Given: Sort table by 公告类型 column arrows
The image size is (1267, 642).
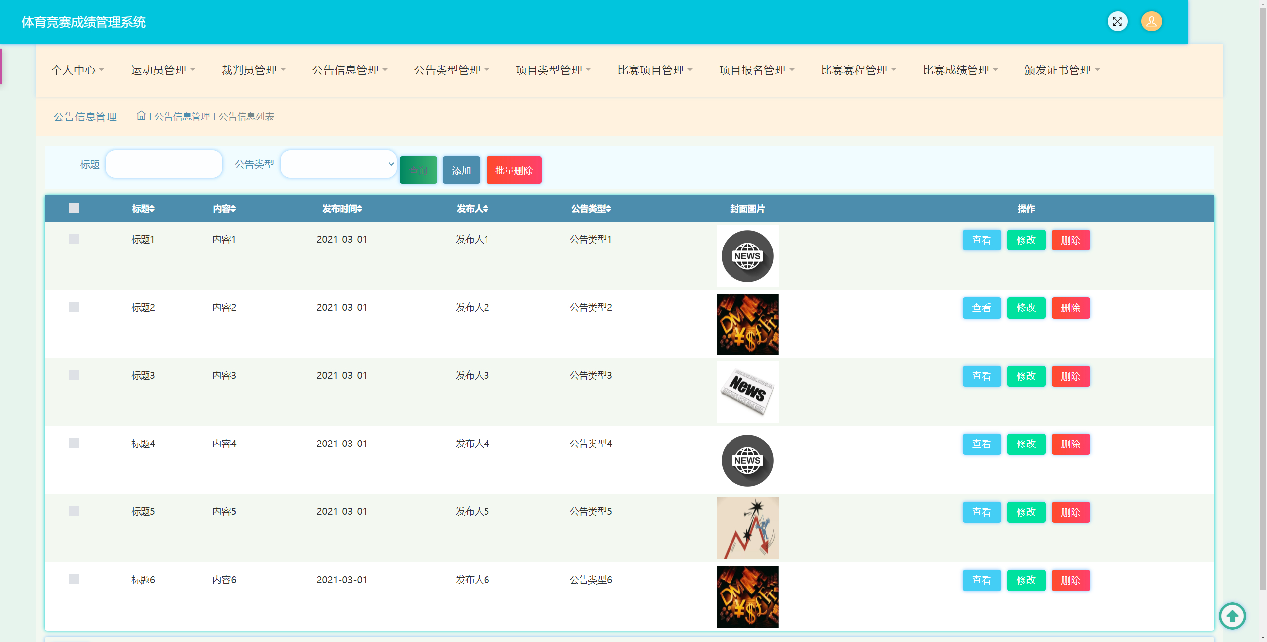Looking at the screenshot, I should point(609,209).
